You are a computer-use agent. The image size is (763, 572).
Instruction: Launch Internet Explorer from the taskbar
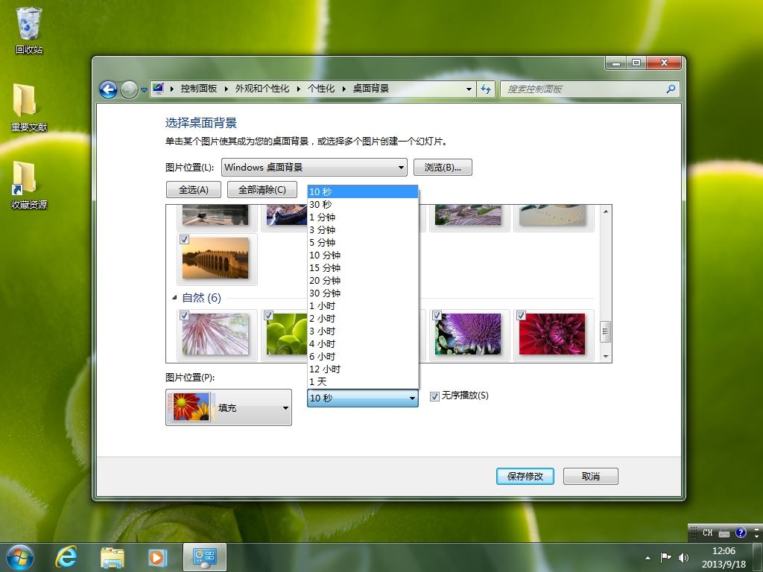pyautogui.click(x=66, y=557)
